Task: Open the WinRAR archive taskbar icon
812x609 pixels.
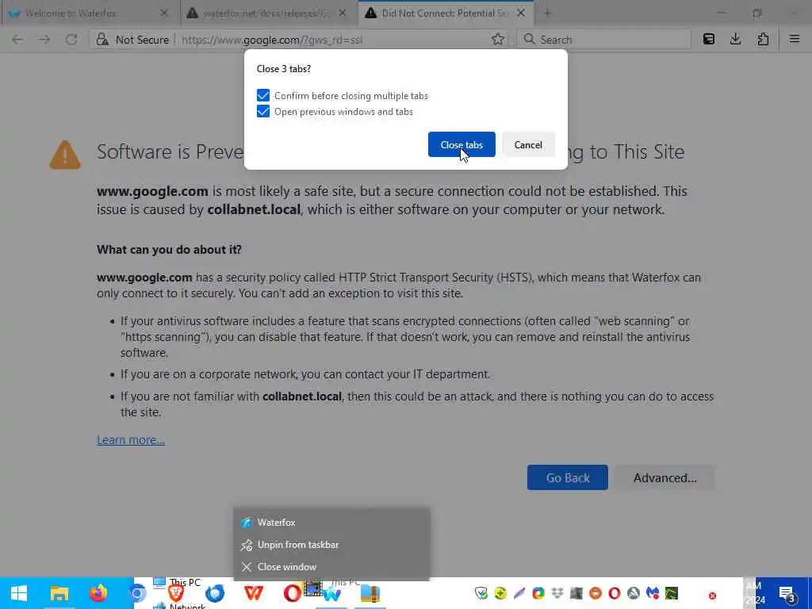Action: (x=370, y=593)
